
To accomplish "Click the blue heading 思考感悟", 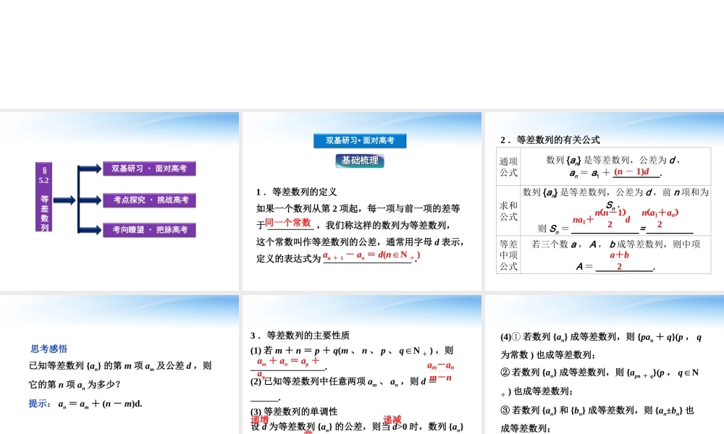I will [x=49, y=349].
